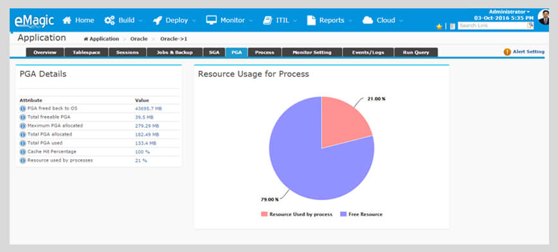Click the Attribute column header
Viewport: 558px width, 252px height.
point(31,101)
